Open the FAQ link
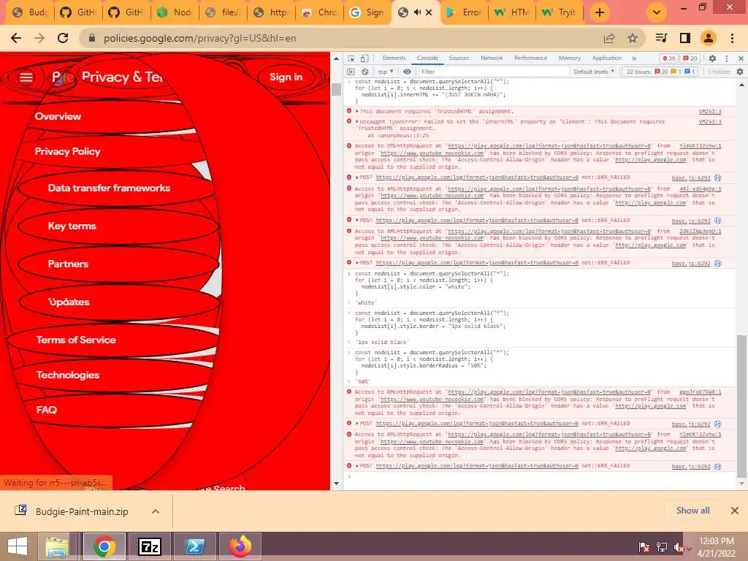 pyautogui.click(x=46, y=410)
